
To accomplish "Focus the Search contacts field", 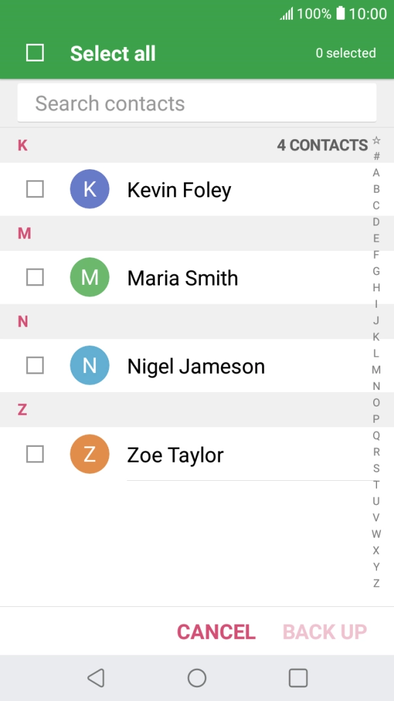I will click(x=197, y=103).
